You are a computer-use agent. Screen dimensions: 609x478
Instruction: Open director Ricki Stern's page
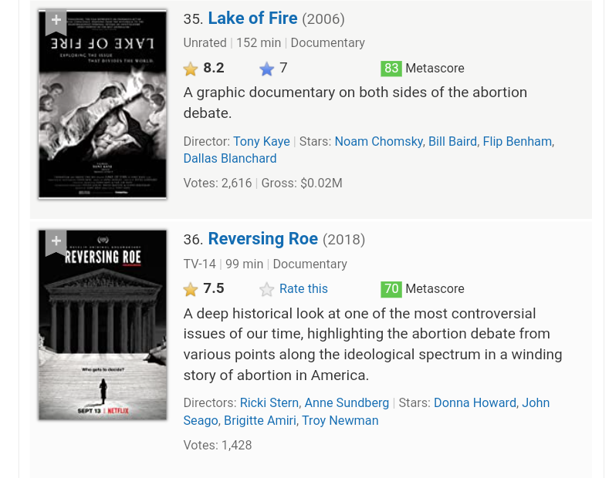pyautogui.click(x=269, y=403)
